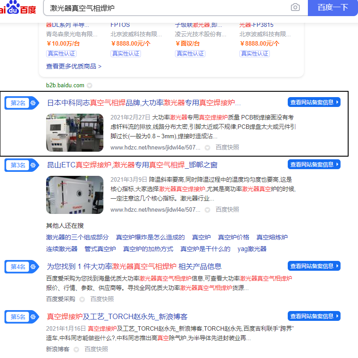The image size is (358, 358).
Task: Click price ¥10.00万/台
Action: point(63,43)
